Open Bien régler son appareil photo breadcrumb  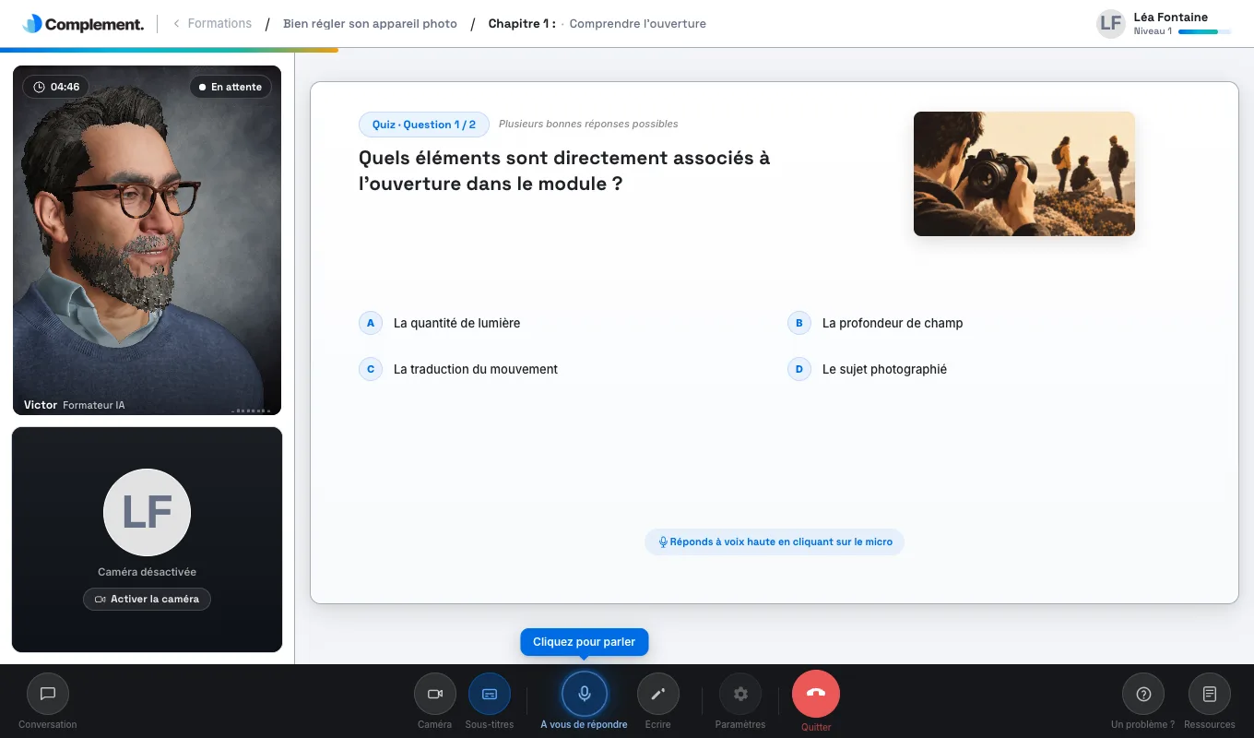(x=370, y=24)
